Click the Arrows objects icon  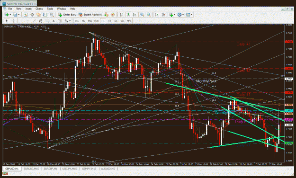66,21
